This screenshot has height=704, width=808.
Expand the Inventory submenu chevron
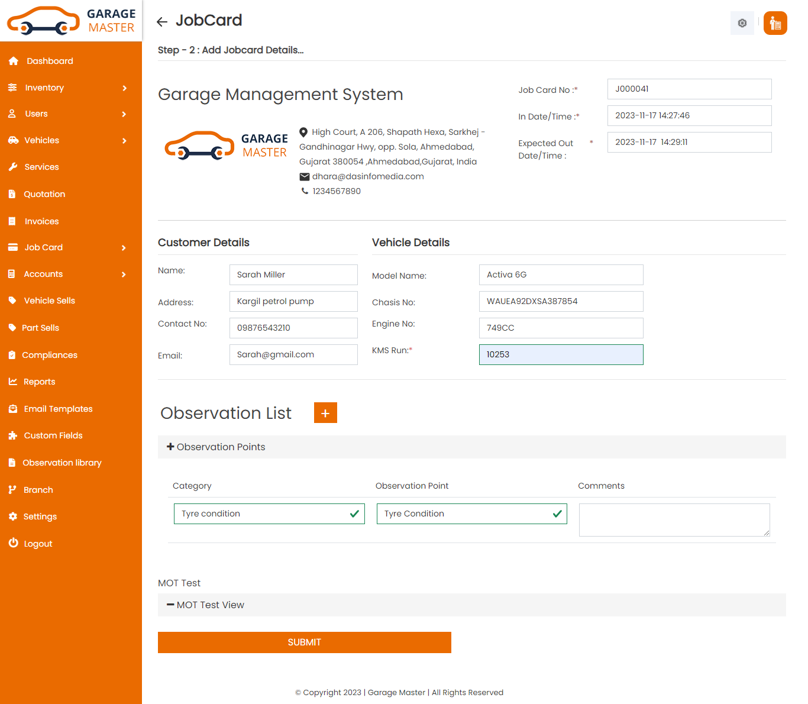[x=124, y=88]
